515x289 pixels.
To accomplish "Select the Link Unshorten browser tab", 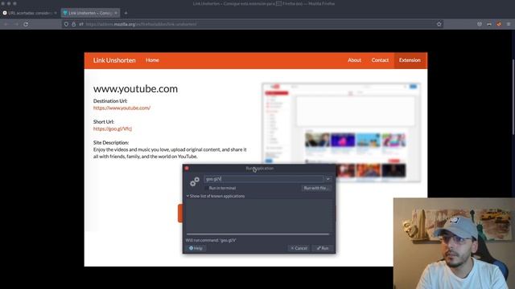I will (90, 13).
